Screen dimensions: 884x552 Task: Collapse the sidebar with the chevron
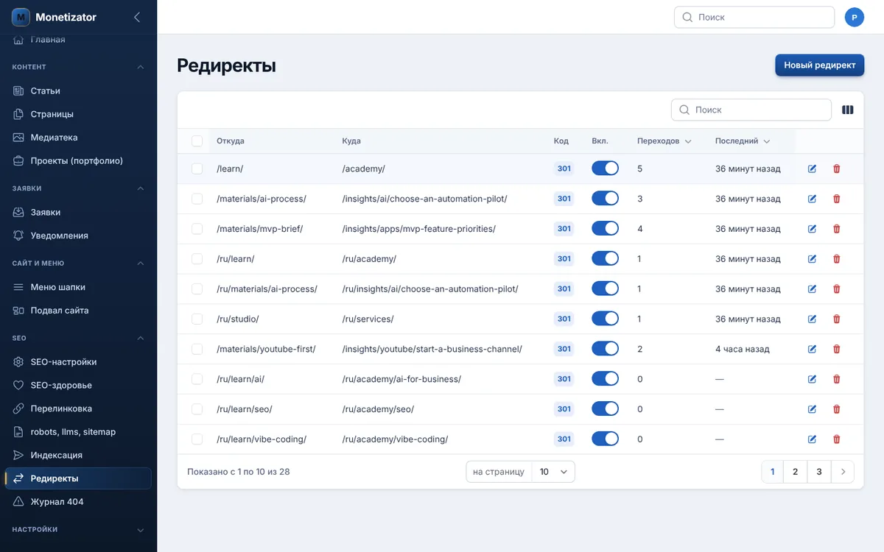(x=137, y=17)
